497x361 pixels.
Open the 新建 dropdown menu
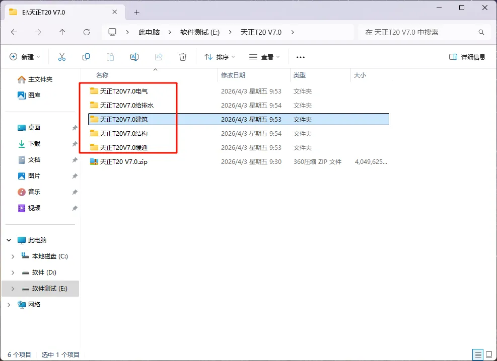(x=25, y=57)
